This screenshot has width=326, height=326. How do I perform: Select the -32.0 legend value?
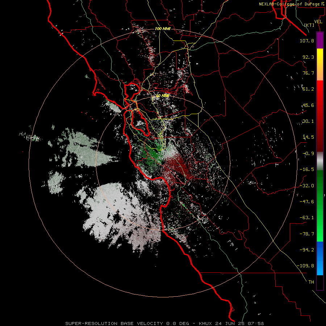pos(307,186)
